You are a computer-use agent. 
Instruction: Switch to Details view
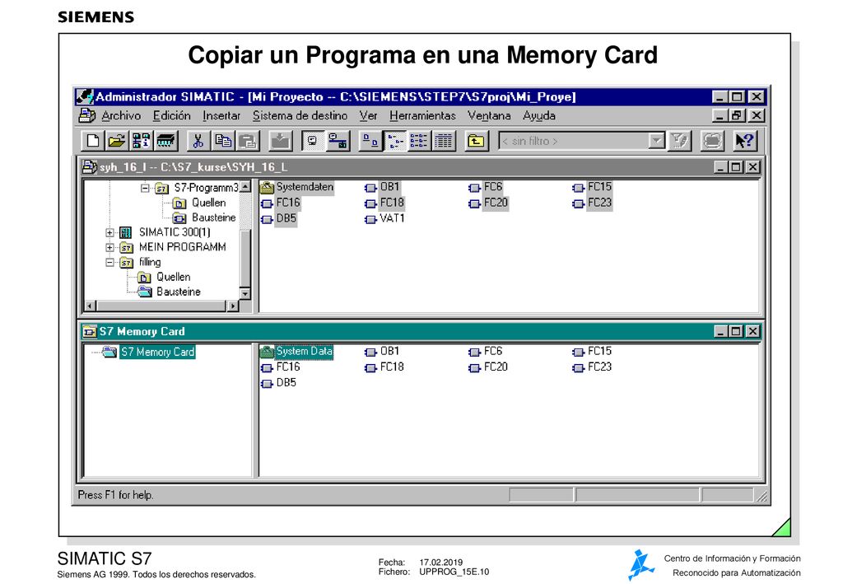pyautogui.click(x=444, y=141)
